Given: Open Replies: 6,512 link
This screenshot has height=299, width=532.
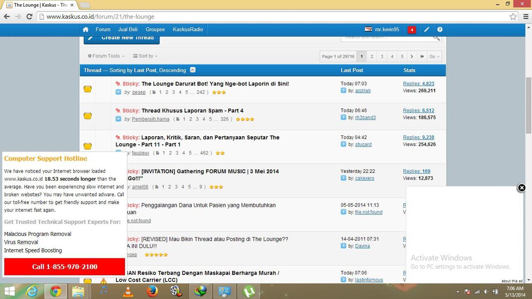Looking at the screenshot, I should [x=419, y=110].
